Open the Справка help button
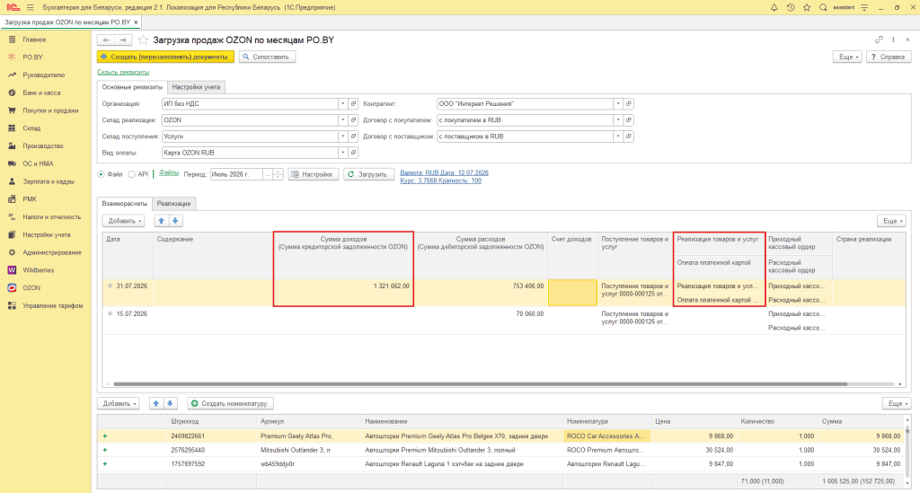920x493 pixels. click(889, 57)
